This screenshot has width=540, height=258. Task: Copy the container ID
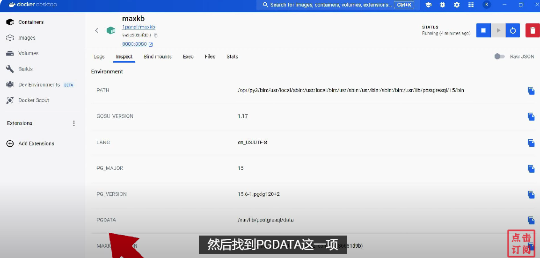[x=156, y=35]
